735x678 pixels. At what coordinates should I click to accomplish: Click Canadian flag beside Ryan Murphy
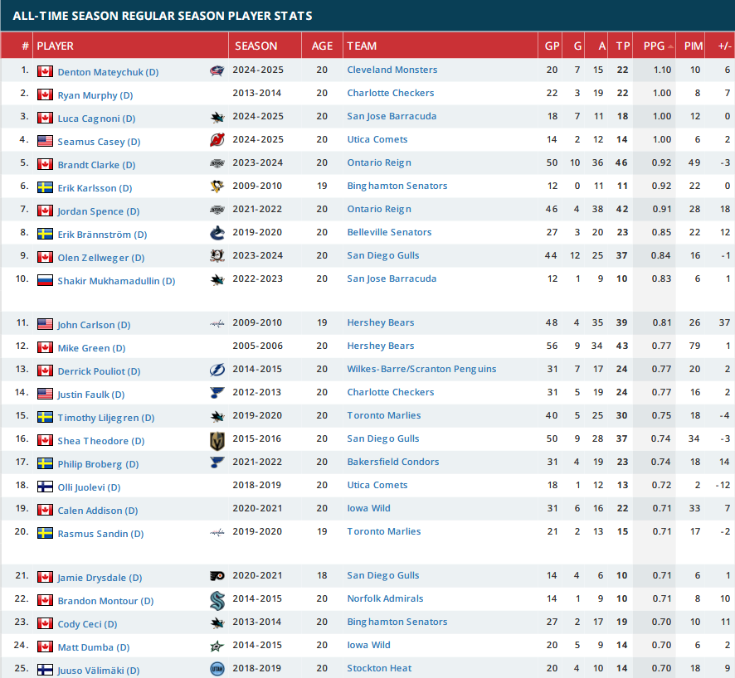point(45,94)
